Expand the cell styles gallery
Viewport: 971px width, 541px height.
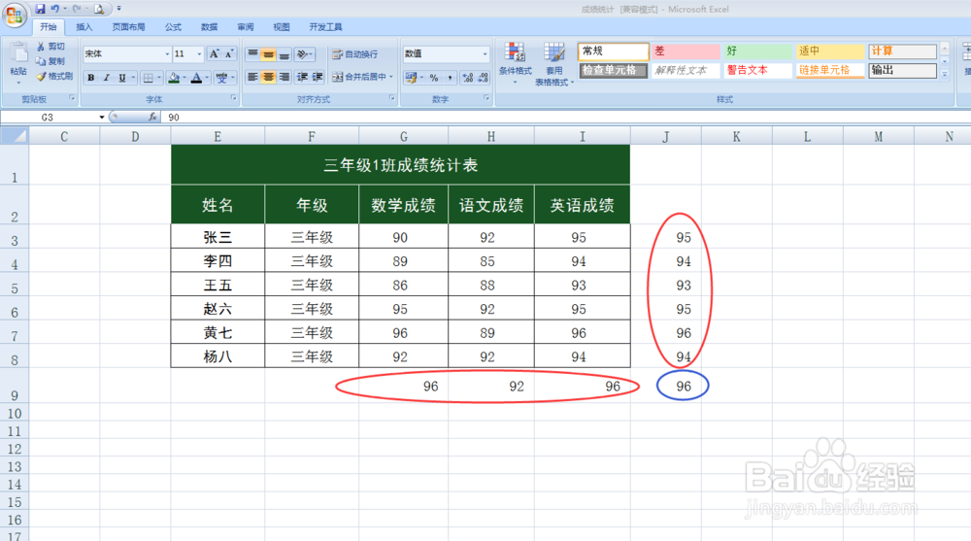coord(945,75)
